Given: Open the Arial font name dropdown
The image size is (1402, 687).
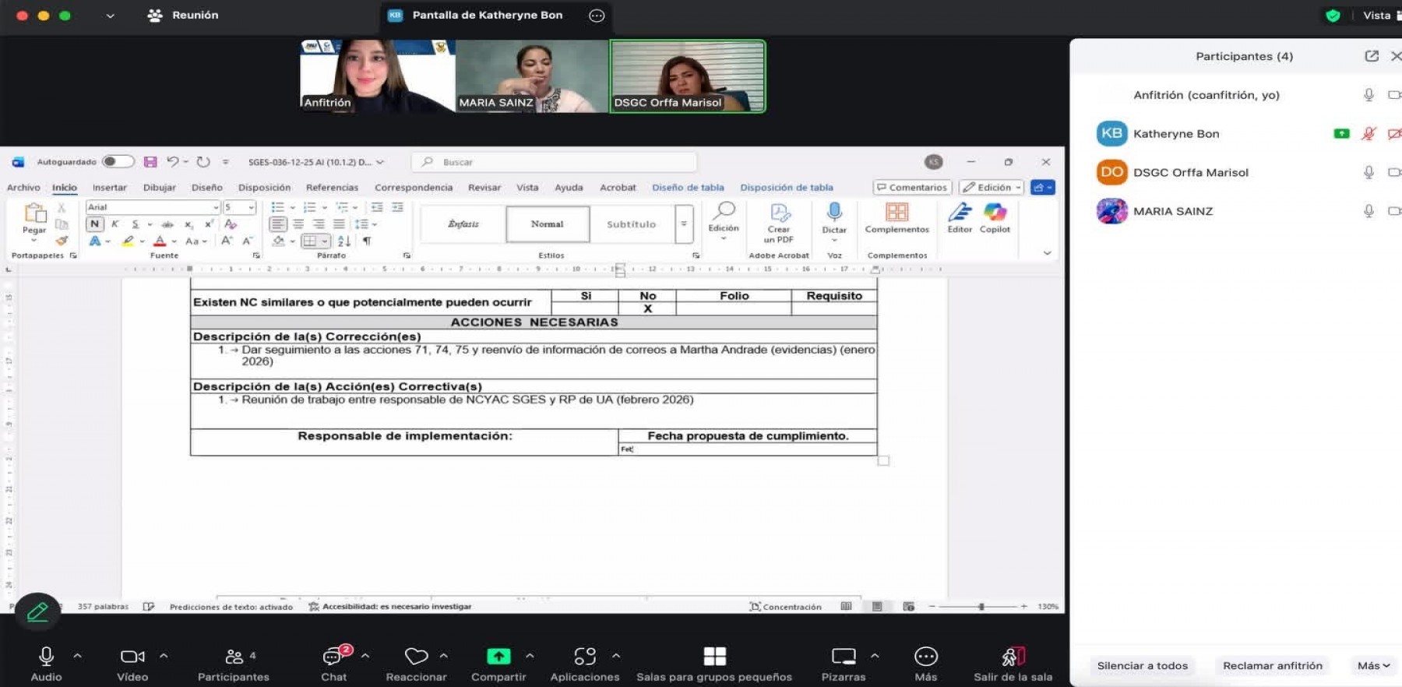Looking at the screenshot, I should tap(216, 207).
